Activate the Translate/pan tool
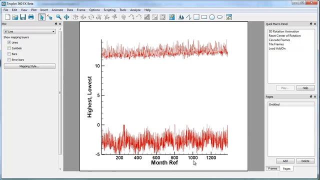 pos(66,17)
